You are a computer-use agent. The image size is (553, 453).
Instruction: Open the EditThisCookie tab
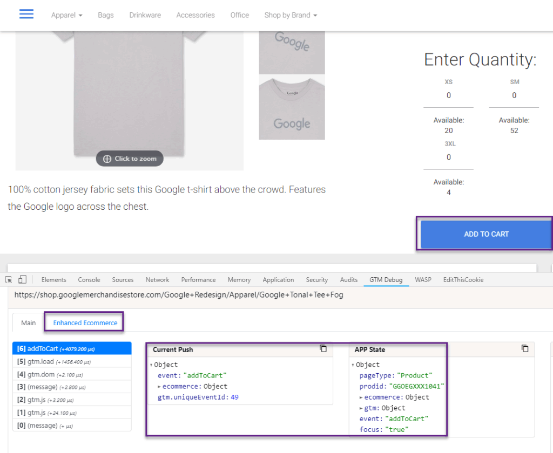click(x=463, y=280)
